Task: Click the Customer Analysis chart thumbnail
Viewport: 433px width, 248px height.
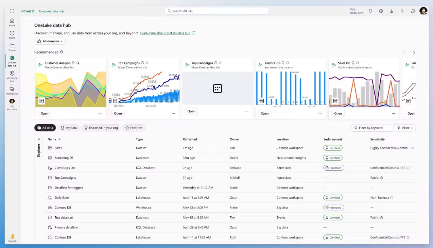Action: [71, 89]
